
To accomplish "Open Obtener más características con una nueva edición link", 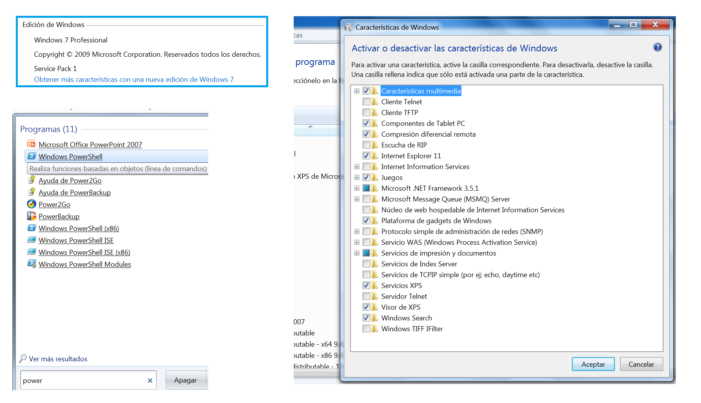I will click(134, 79).
